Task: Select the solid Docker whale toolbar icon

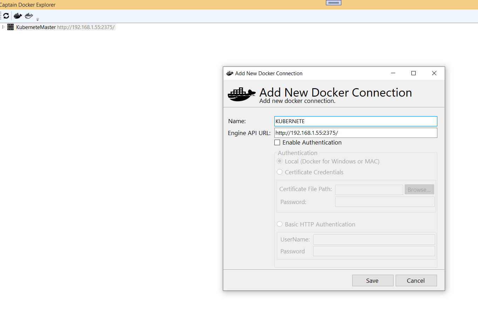Action: 17,16
